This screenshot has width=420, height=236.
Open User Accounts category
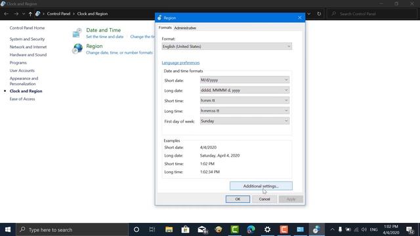22,70
